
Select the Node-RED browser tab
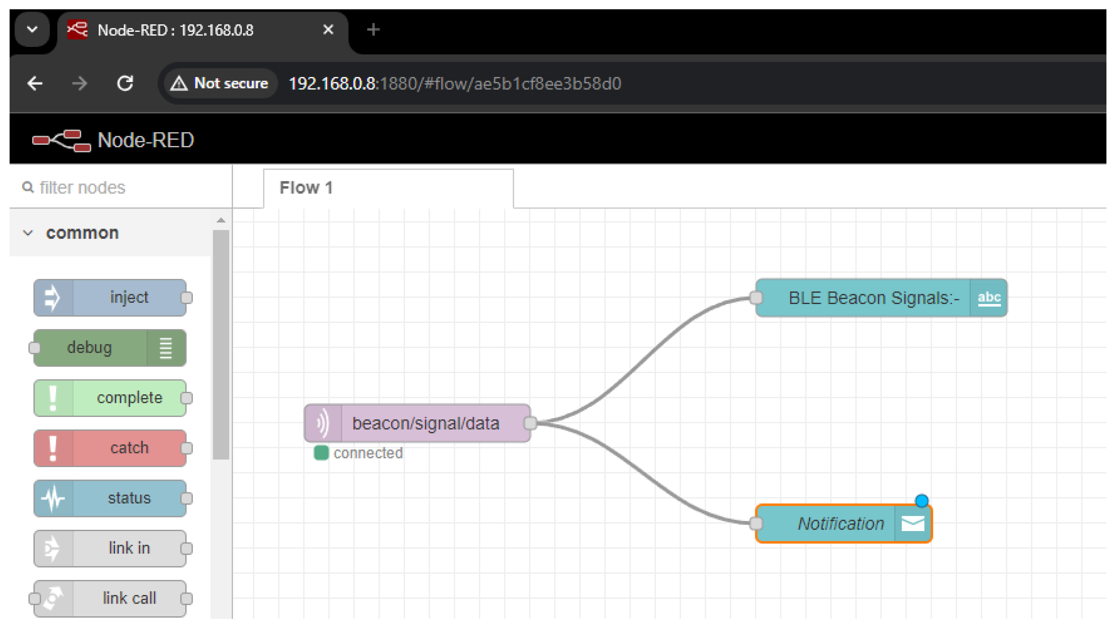click(x=175, y=30)
